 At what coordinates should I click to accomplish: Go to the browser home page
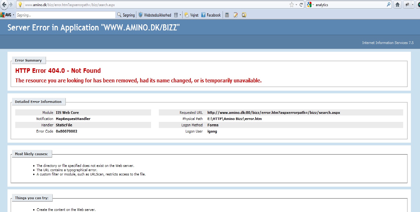[398, 5]
